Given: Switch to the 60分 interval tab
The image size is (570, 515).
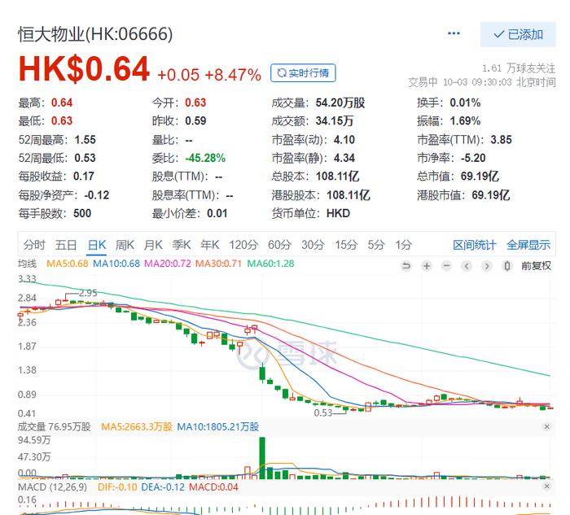Looking at the screenshot, I should point(279,245).
